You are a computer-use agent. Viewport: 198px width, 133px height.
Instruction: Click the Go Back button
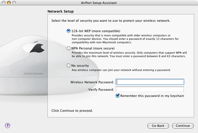[x=158, y=126]
